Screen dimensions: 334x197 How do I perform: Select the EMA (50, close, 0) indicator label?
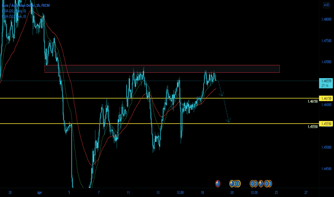14,16
